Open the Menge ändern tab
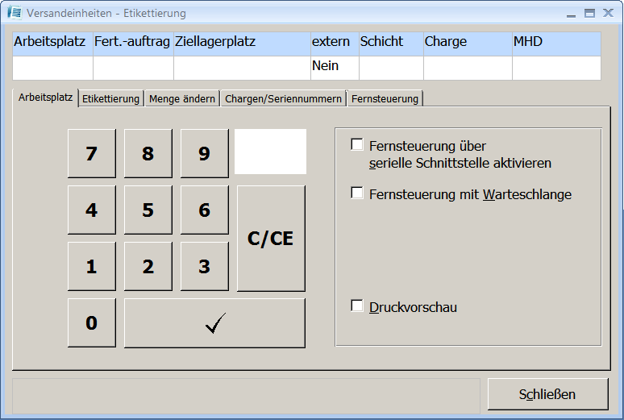 coord(182,98)
